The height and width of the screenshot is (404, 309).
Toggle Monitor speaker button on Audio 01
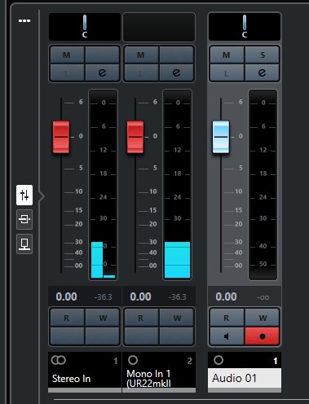[x=227, y=336]
